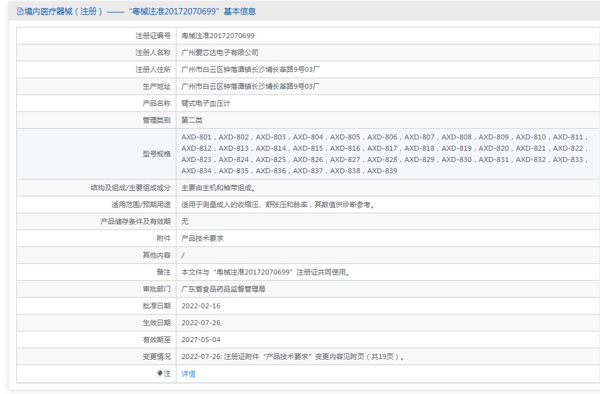The width and height of the screenshot is (600, 394).
Task: Click the bullet icon beside 注 label
Action: click(160, 373)
